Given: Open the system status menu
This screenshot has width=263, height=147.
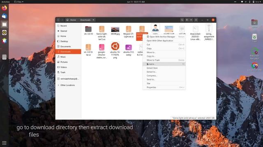Looking at the screenshot, I should 251,2.
